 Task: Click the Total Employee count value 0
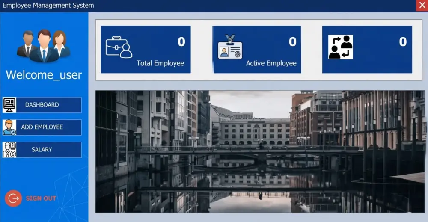(181, 42)
